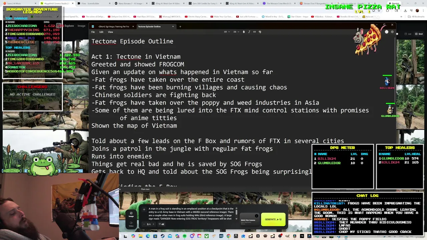Open Explore section in Higgsfield nav
This screenshot has width=427, height=240.
pos(69,26)
